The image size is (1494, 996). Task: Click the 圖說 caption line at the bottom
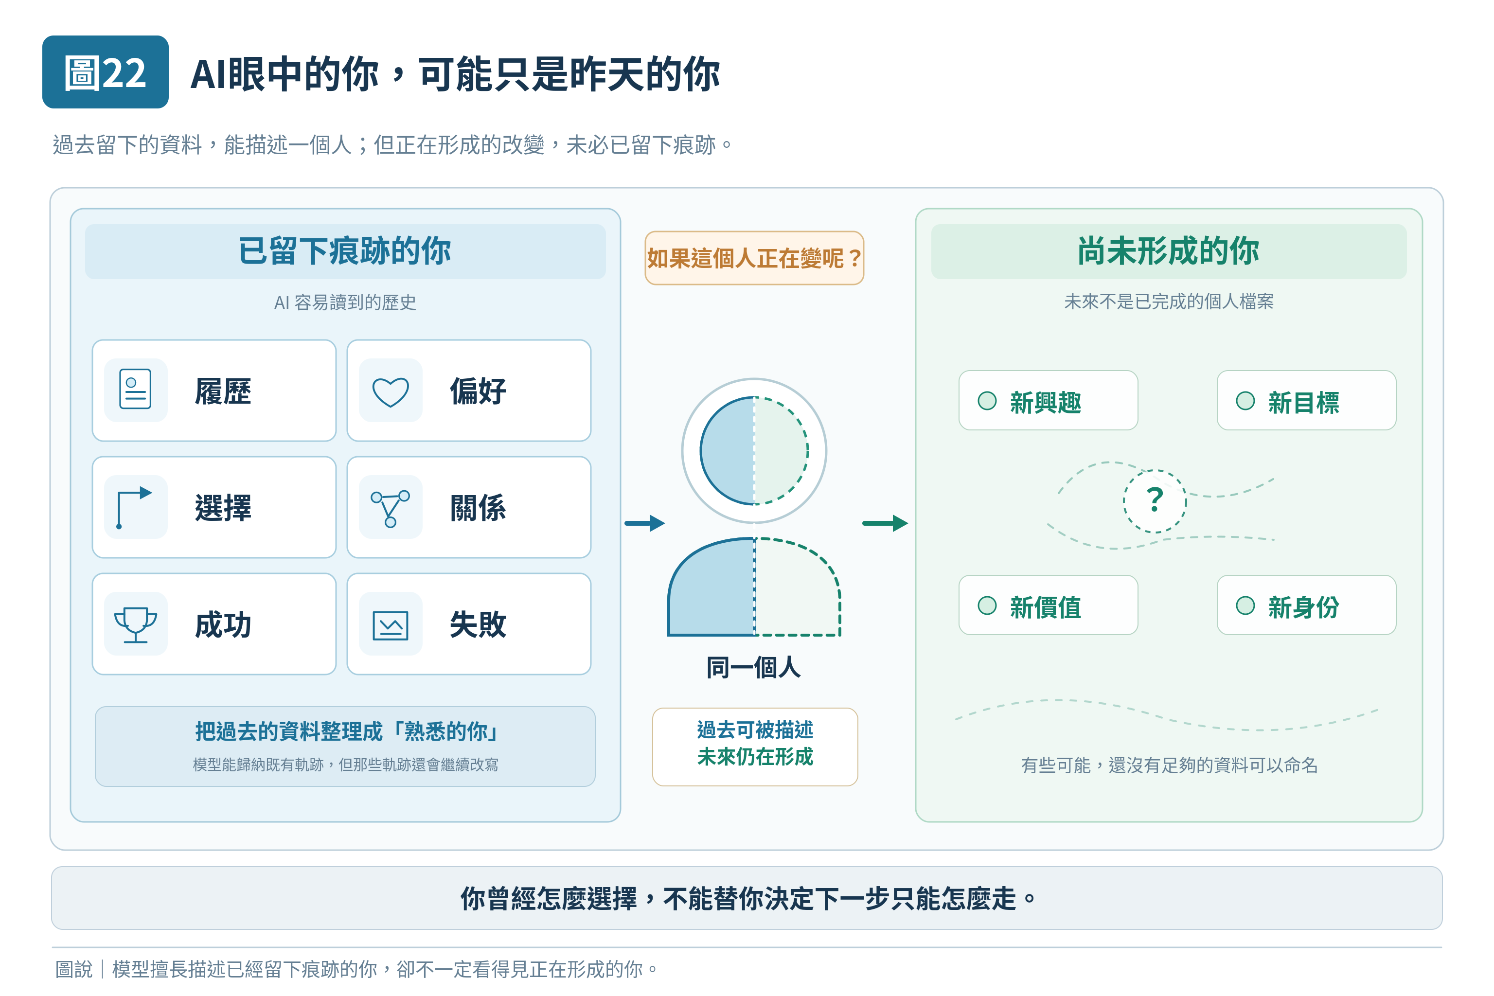(356, 969)
